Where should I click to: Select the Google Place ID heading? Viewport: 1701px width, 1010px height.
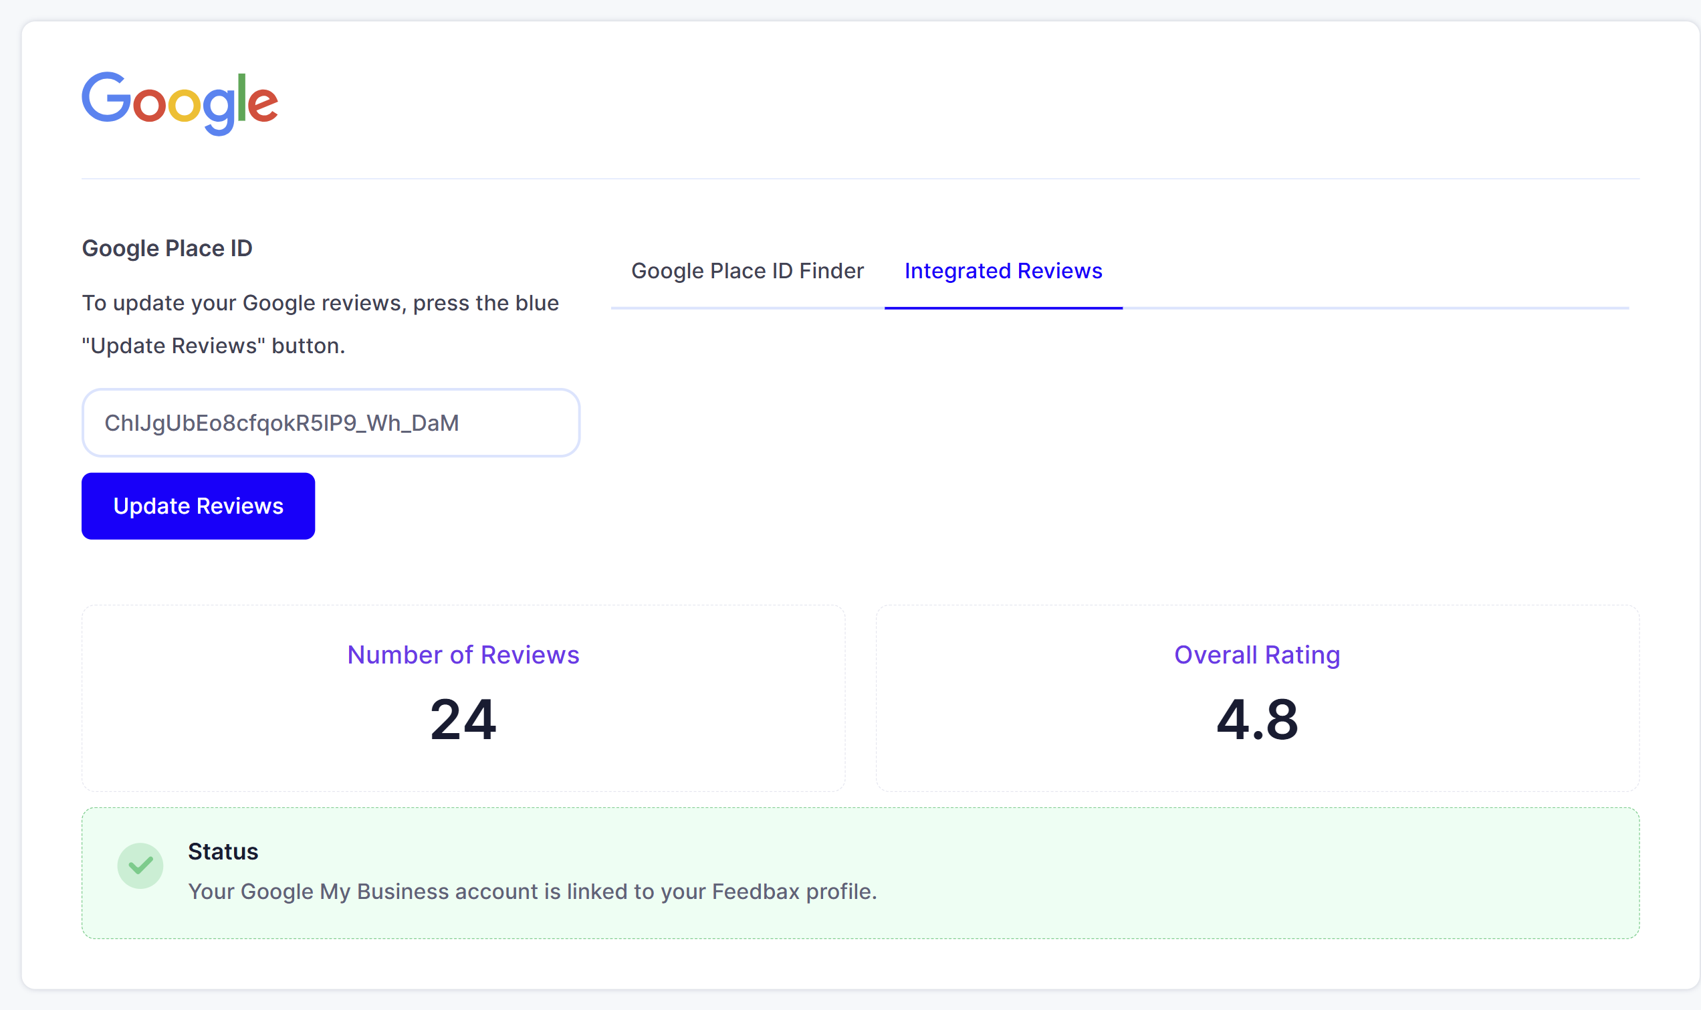[167, 248]
